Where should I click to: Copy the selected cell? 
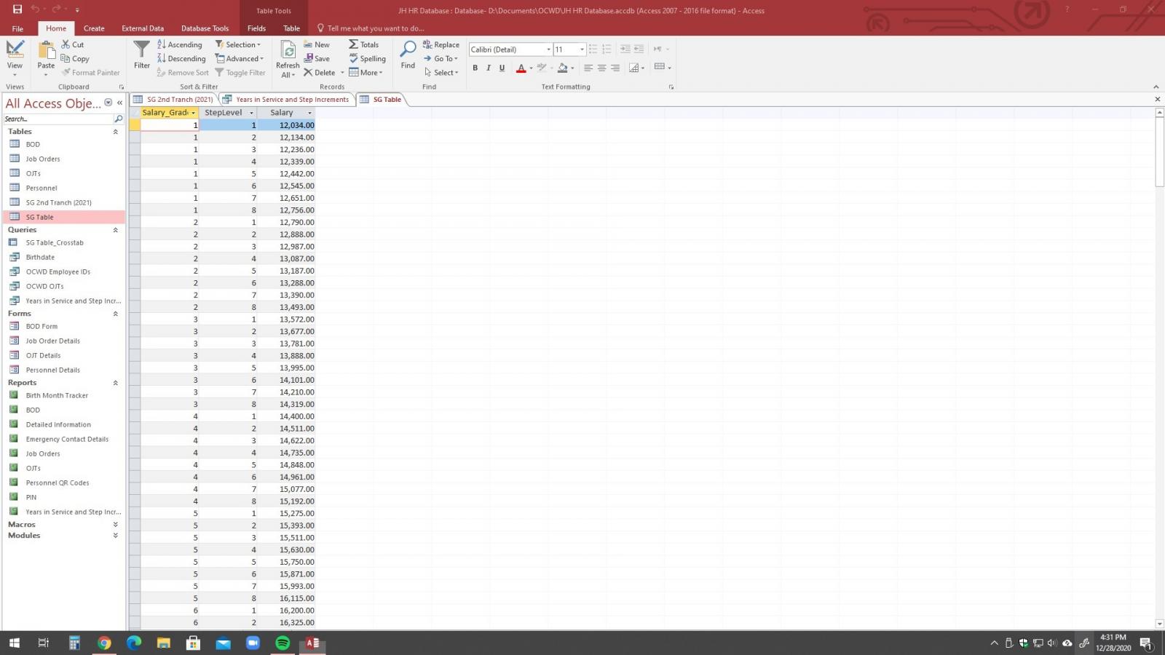pyautogui.click(x=75, y=58)
